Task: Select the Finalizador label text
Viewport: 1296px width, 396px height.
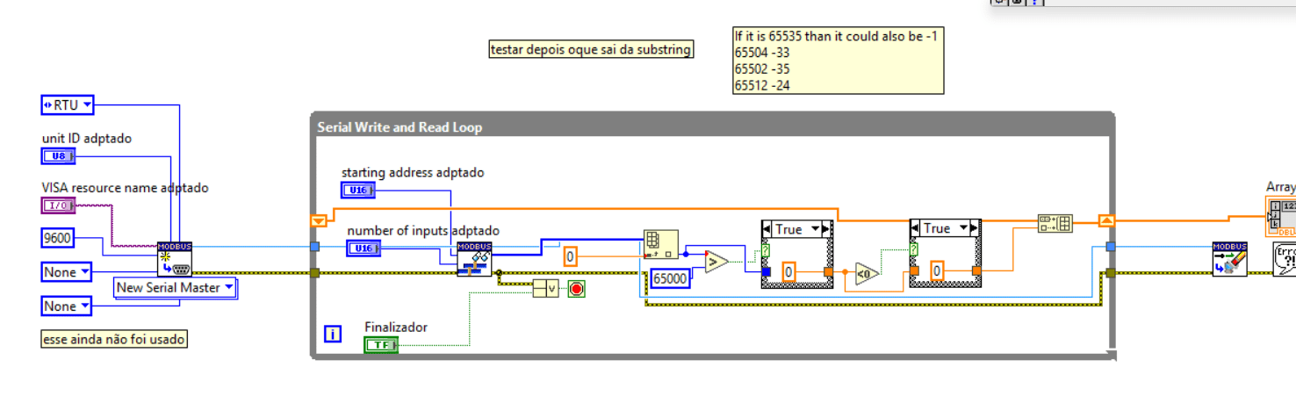Action: pyautogui.click(x=396, y=327)
